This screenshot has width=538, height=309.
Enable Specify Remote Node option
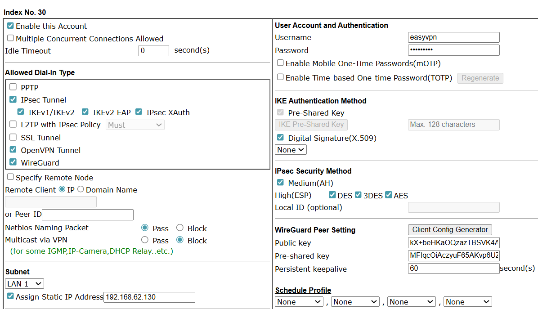[x=10, y=177]
